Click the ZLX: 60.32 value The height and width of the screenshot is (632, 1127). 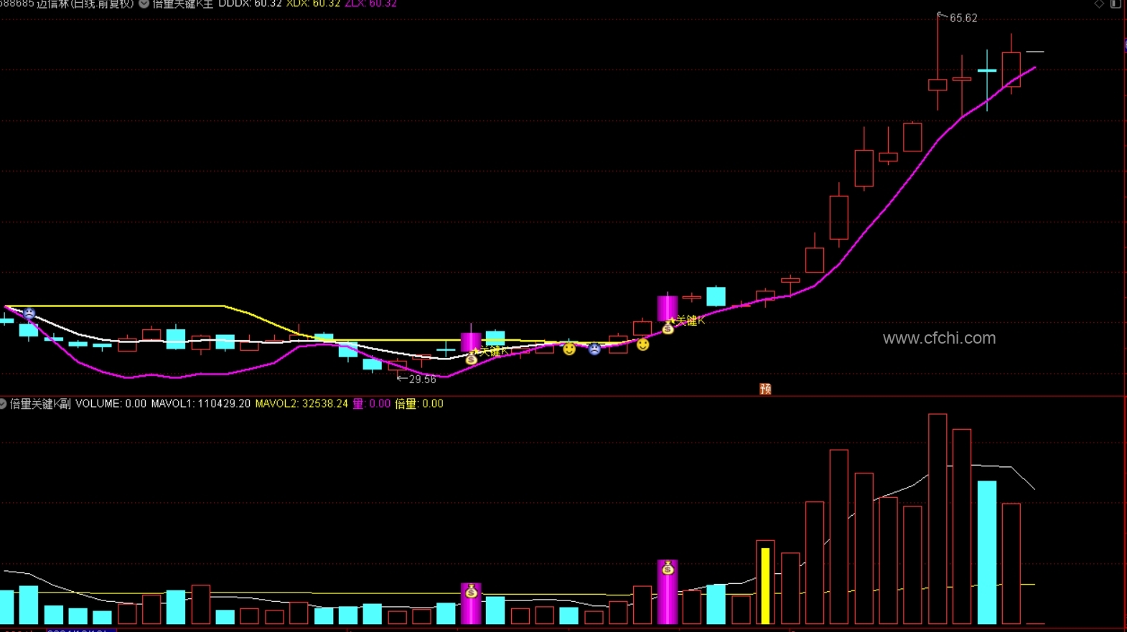point(370,4)
